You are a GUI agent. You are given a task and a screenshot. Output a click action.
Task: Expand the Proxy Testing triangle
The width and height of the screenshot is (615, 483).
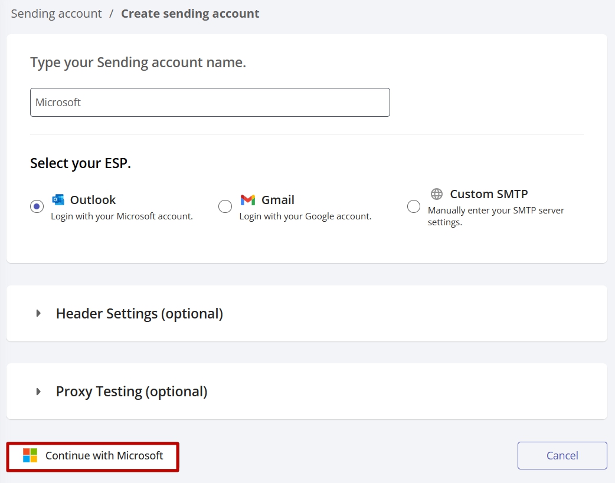tap(38, 391)
